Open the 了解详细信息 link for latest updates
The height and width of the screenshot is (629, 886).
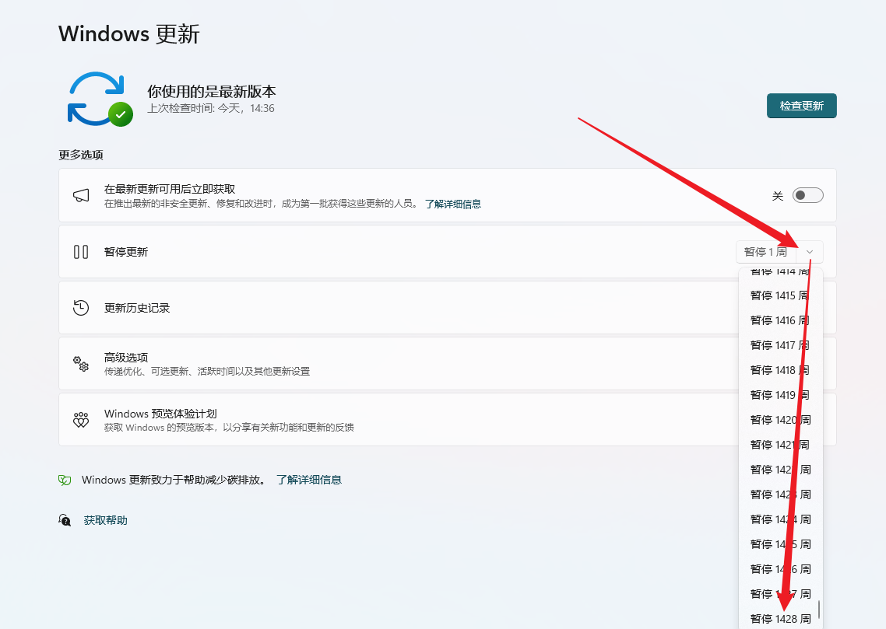[x=453, y=204]
